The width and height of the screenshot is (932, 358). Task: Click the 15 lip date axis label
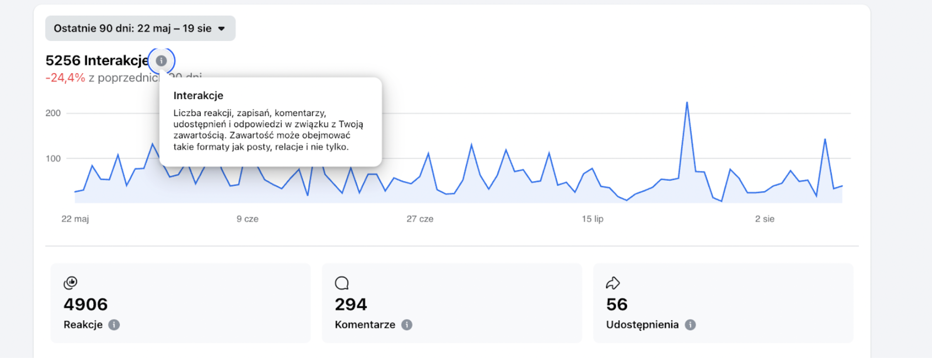point(592,219)
